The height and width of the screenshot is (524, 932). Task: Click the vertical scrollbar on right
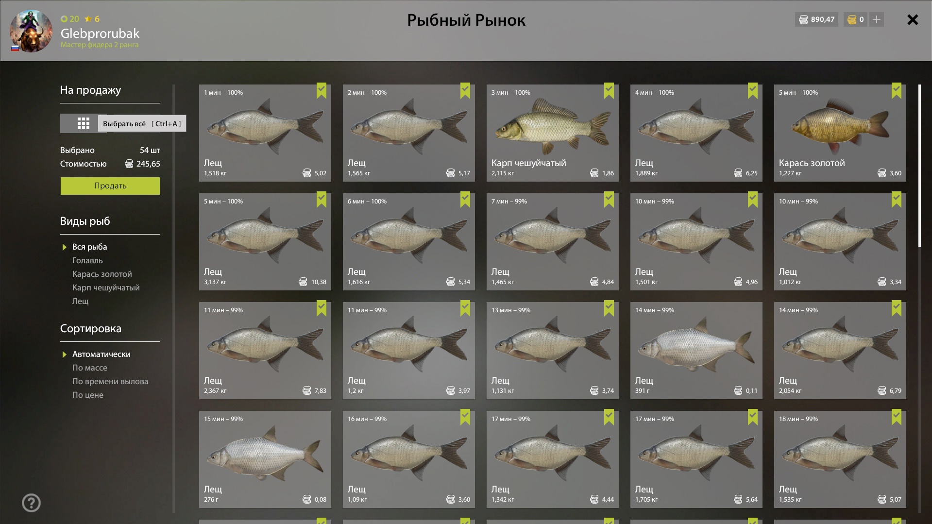(x=919, y=166)
